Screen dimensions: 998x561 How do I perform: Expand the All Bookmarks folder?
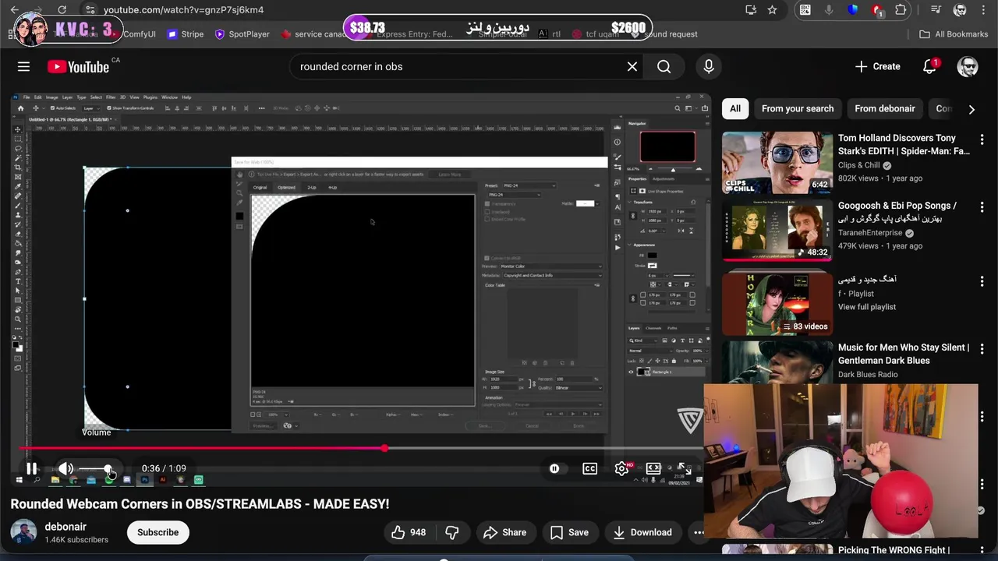tap(954, 34)
